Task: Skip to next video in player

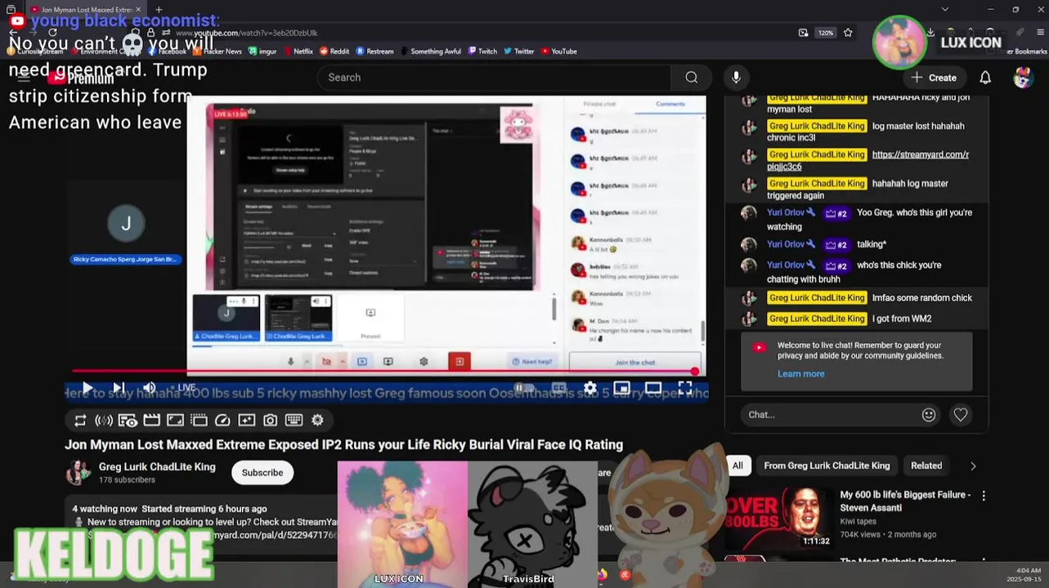Action: tap(119, 388)
